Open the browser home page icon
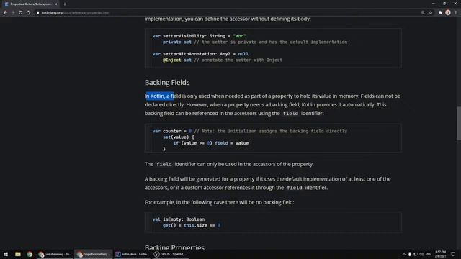This screenshot has height=259, width=461. (28, 13)
